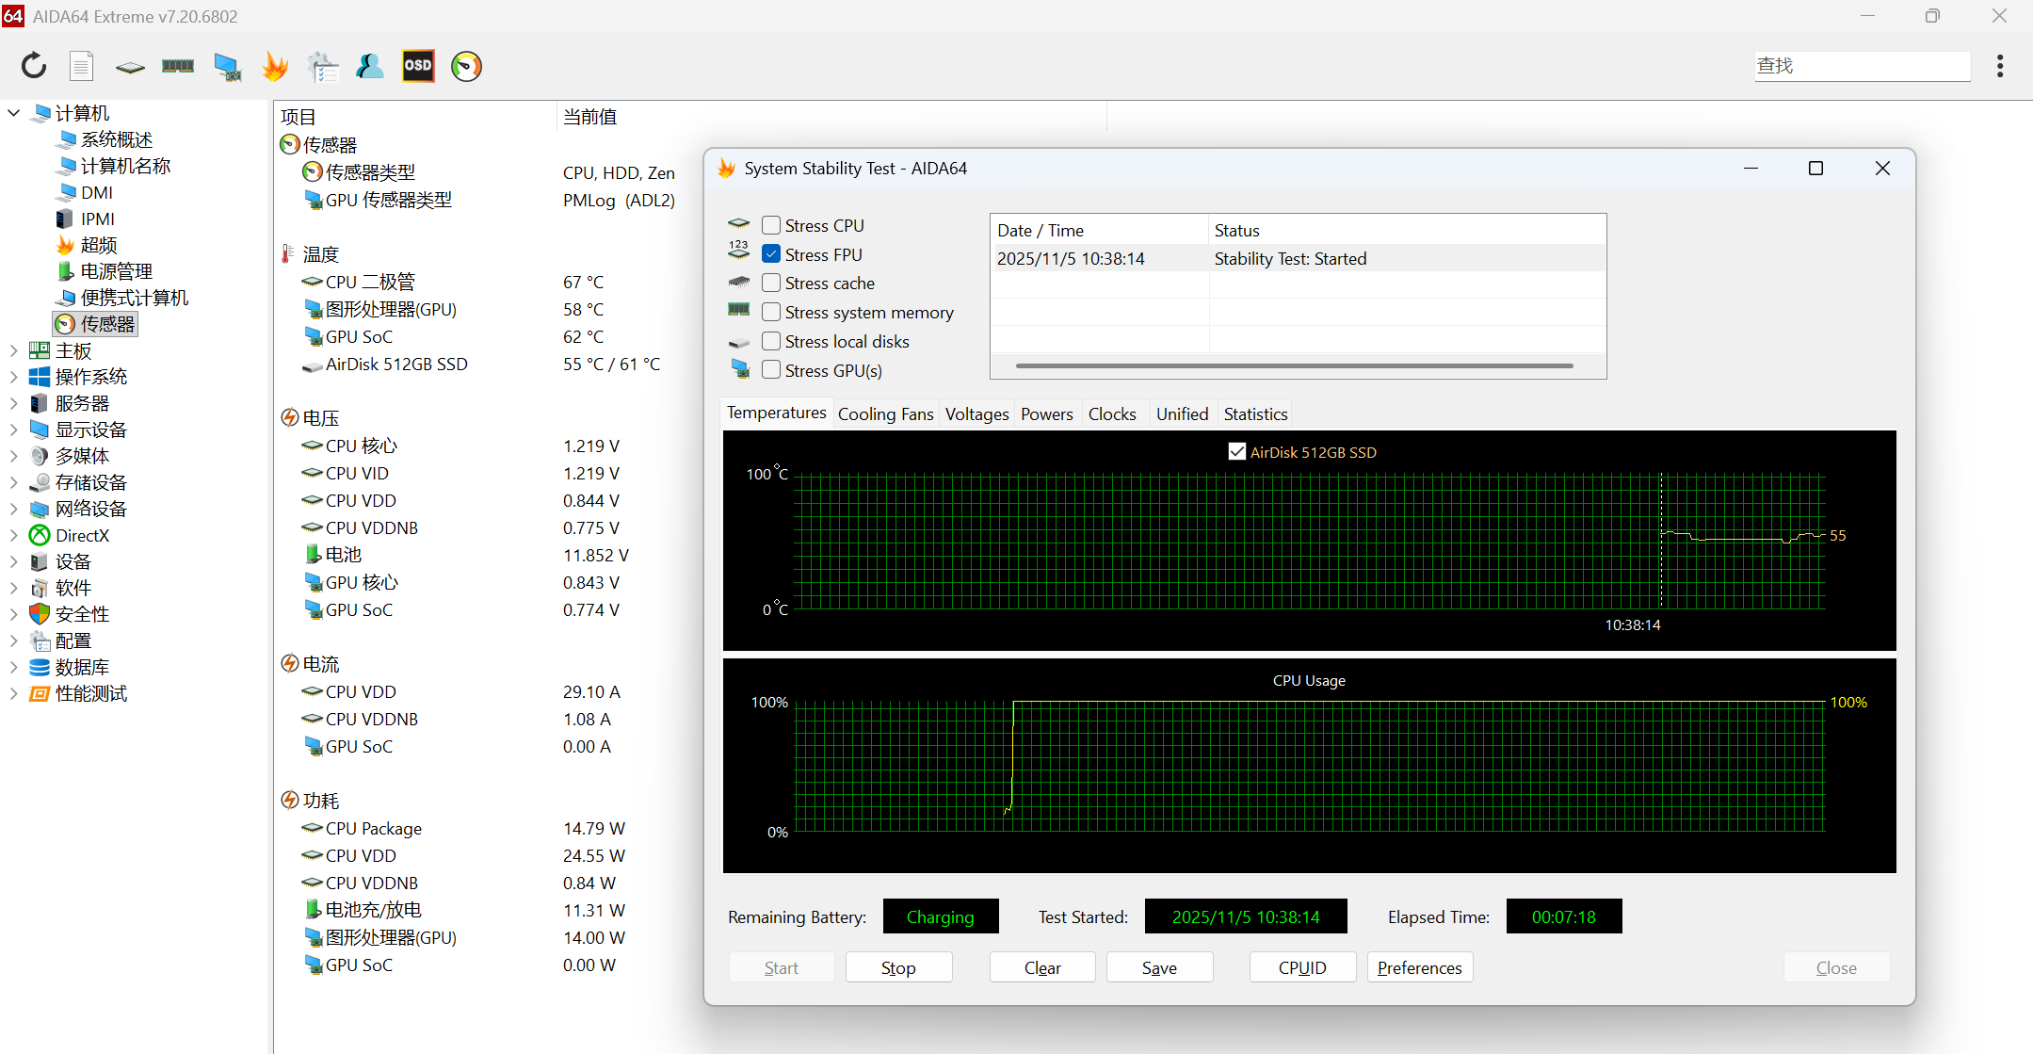
Task: Click the Preferences button
Action: (x=1419, y=967)
